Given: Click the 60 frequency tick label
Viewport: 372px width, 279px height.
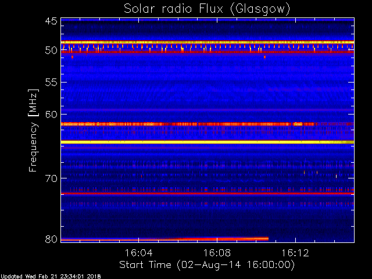Looking at the screenshot, I should (x=51, y=115).
